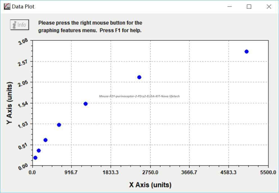Click the 'Y Axis (units)' title
This screenshot has width=279, height=193.
tap(9, 103)
